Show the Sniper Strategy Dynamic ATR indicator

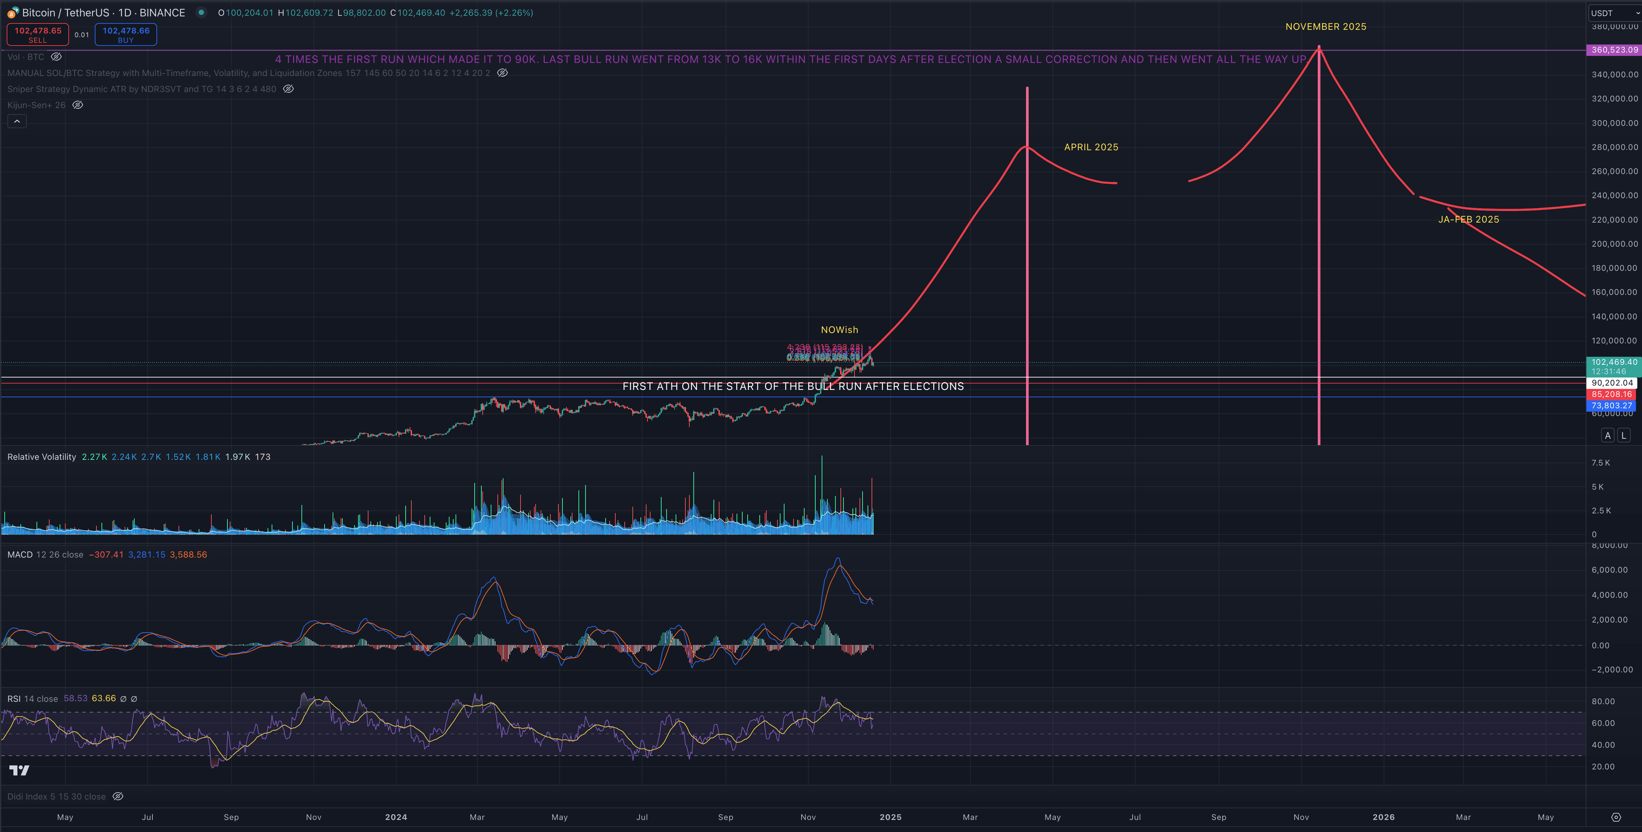tap(288, 89)
